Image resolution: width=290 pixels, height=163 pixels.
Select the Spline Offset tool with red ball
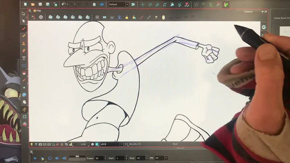187,4
